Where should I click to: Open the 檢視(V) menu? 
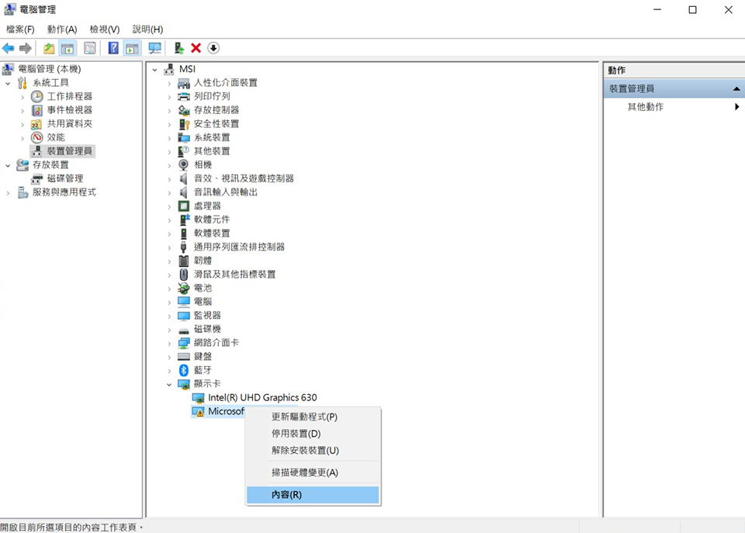point(104,29)
